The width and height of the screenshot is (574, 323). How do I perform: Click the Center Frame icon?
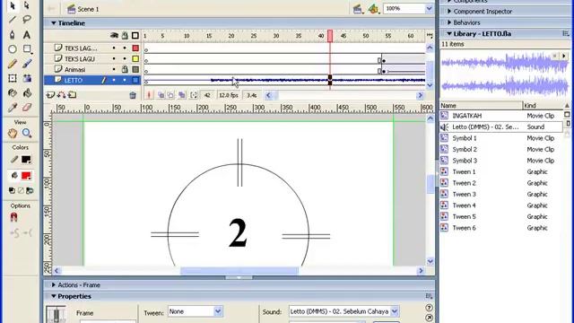(149, 95)
